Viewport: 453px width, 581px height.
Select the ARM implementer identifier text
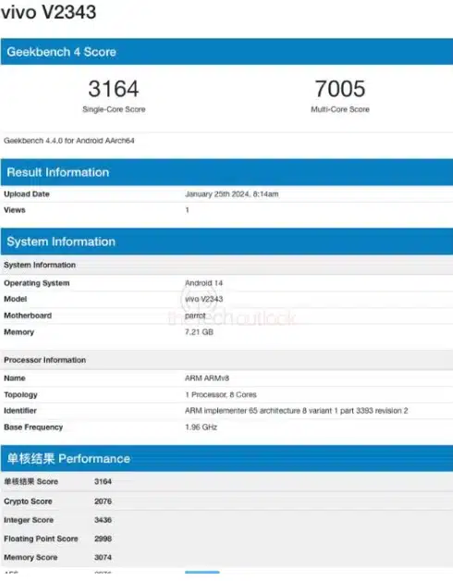pos(297,411)
